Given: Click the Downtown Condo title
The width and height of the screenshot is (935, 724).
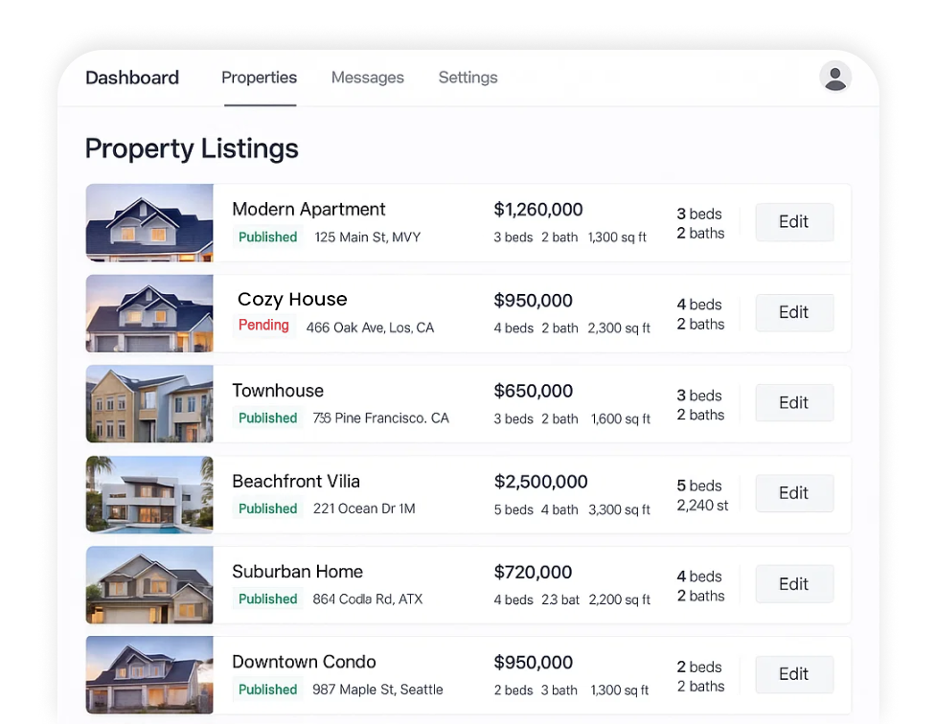Looking at the screenshot, I should pyautogui.click(x=304, y=662).
